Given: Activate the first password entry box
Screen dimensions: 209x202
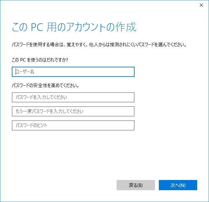Looking at the screenshot, I should pos(73,97).
